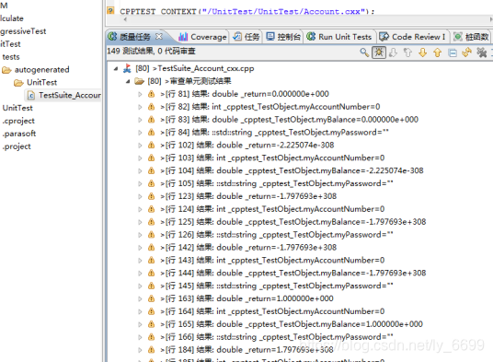The height and width of the screenshot is (362, 493).
Task: Click warning icon on 行 105 row
Action: click(151, 183)
